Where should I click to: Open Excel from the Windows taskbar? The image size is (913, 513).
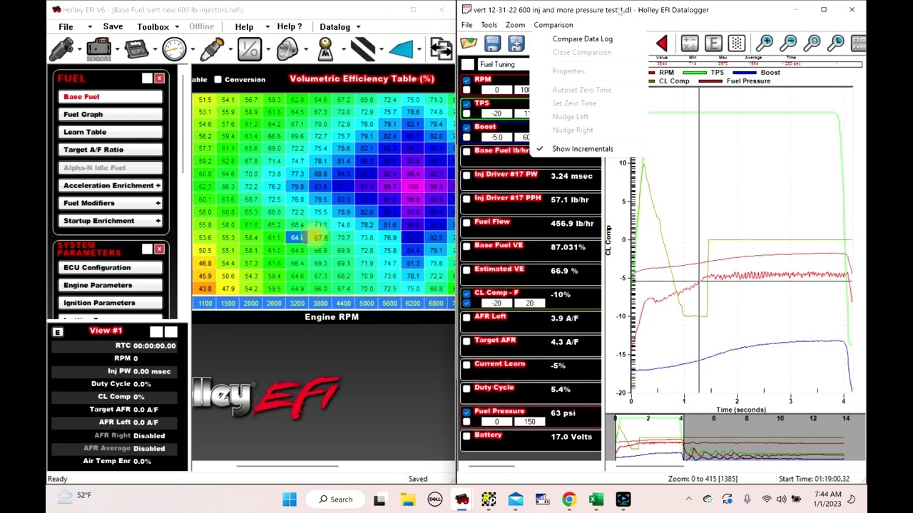[596, 499]
